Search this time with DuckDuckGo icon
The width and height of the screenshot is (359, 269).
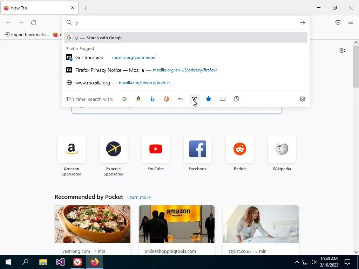click(167, 99)
